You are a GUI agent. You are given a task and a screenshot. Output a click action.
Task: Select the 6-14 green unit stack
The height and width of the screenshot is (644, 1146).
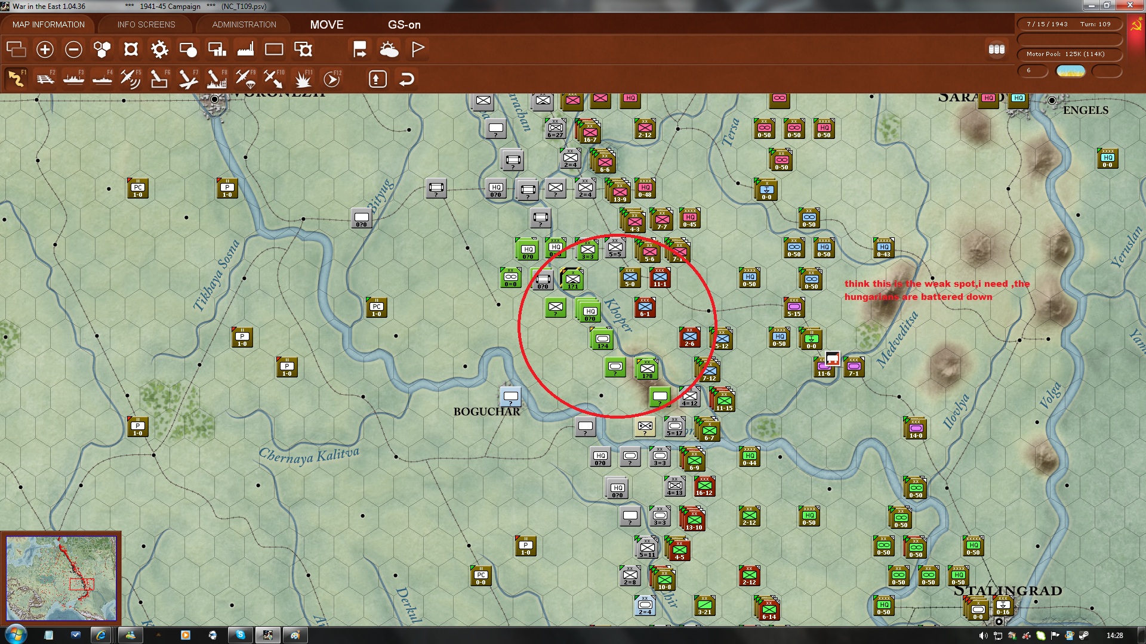768,608
